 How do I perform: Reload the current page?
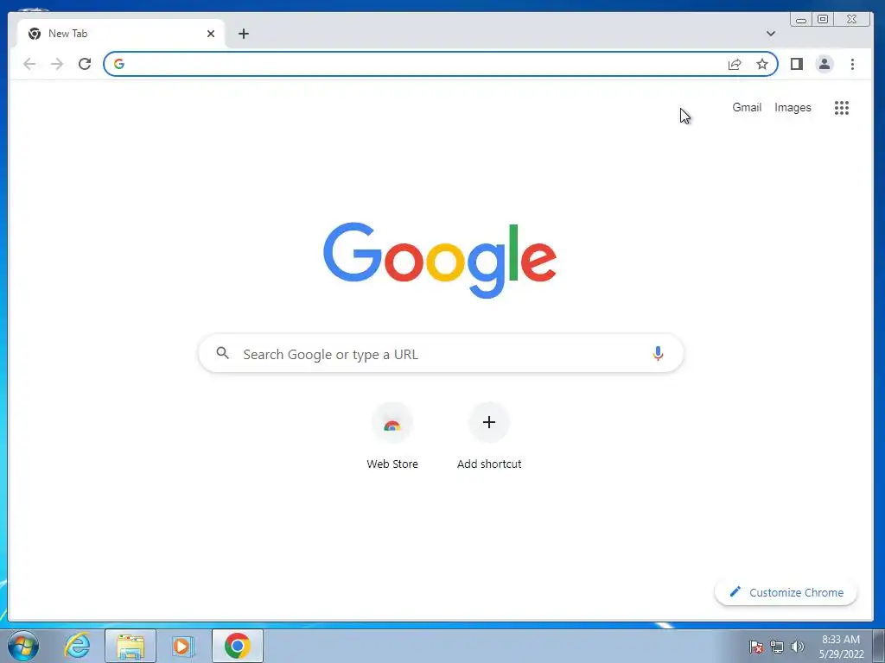85,64
